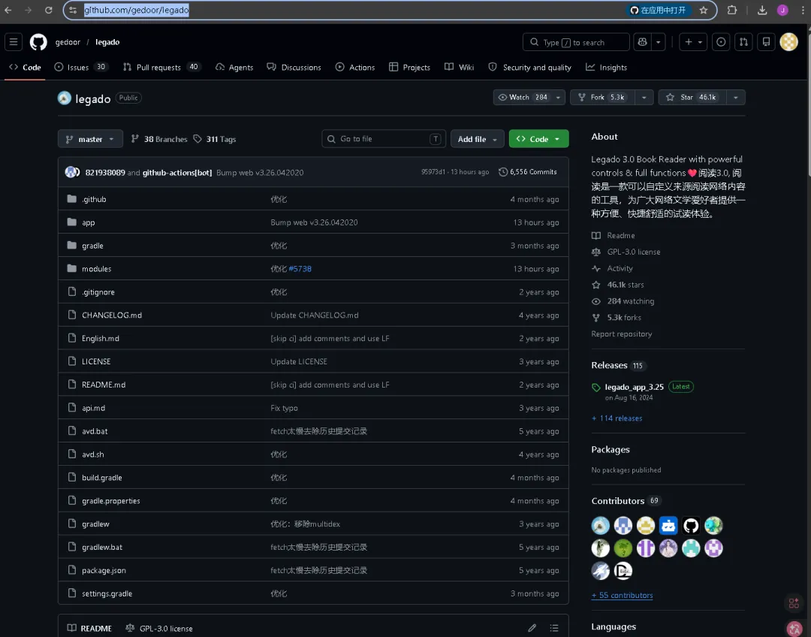Open the Add file dropdown
Screen dimensions: 811x637
pyautogui.click(x=477, y=139)
